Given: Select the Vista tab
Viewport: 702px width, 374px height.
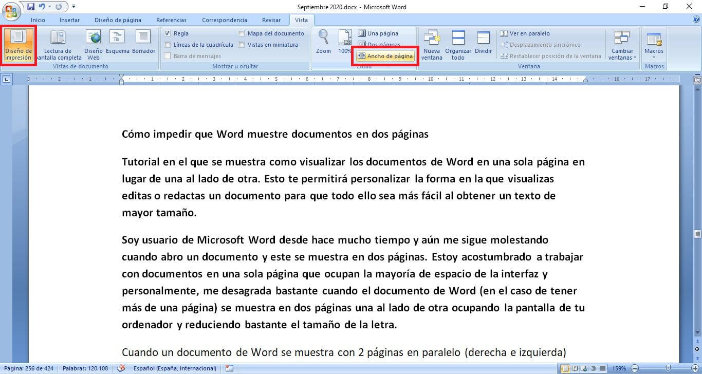Looking at the screenshot, I should (x=301, y=20).
